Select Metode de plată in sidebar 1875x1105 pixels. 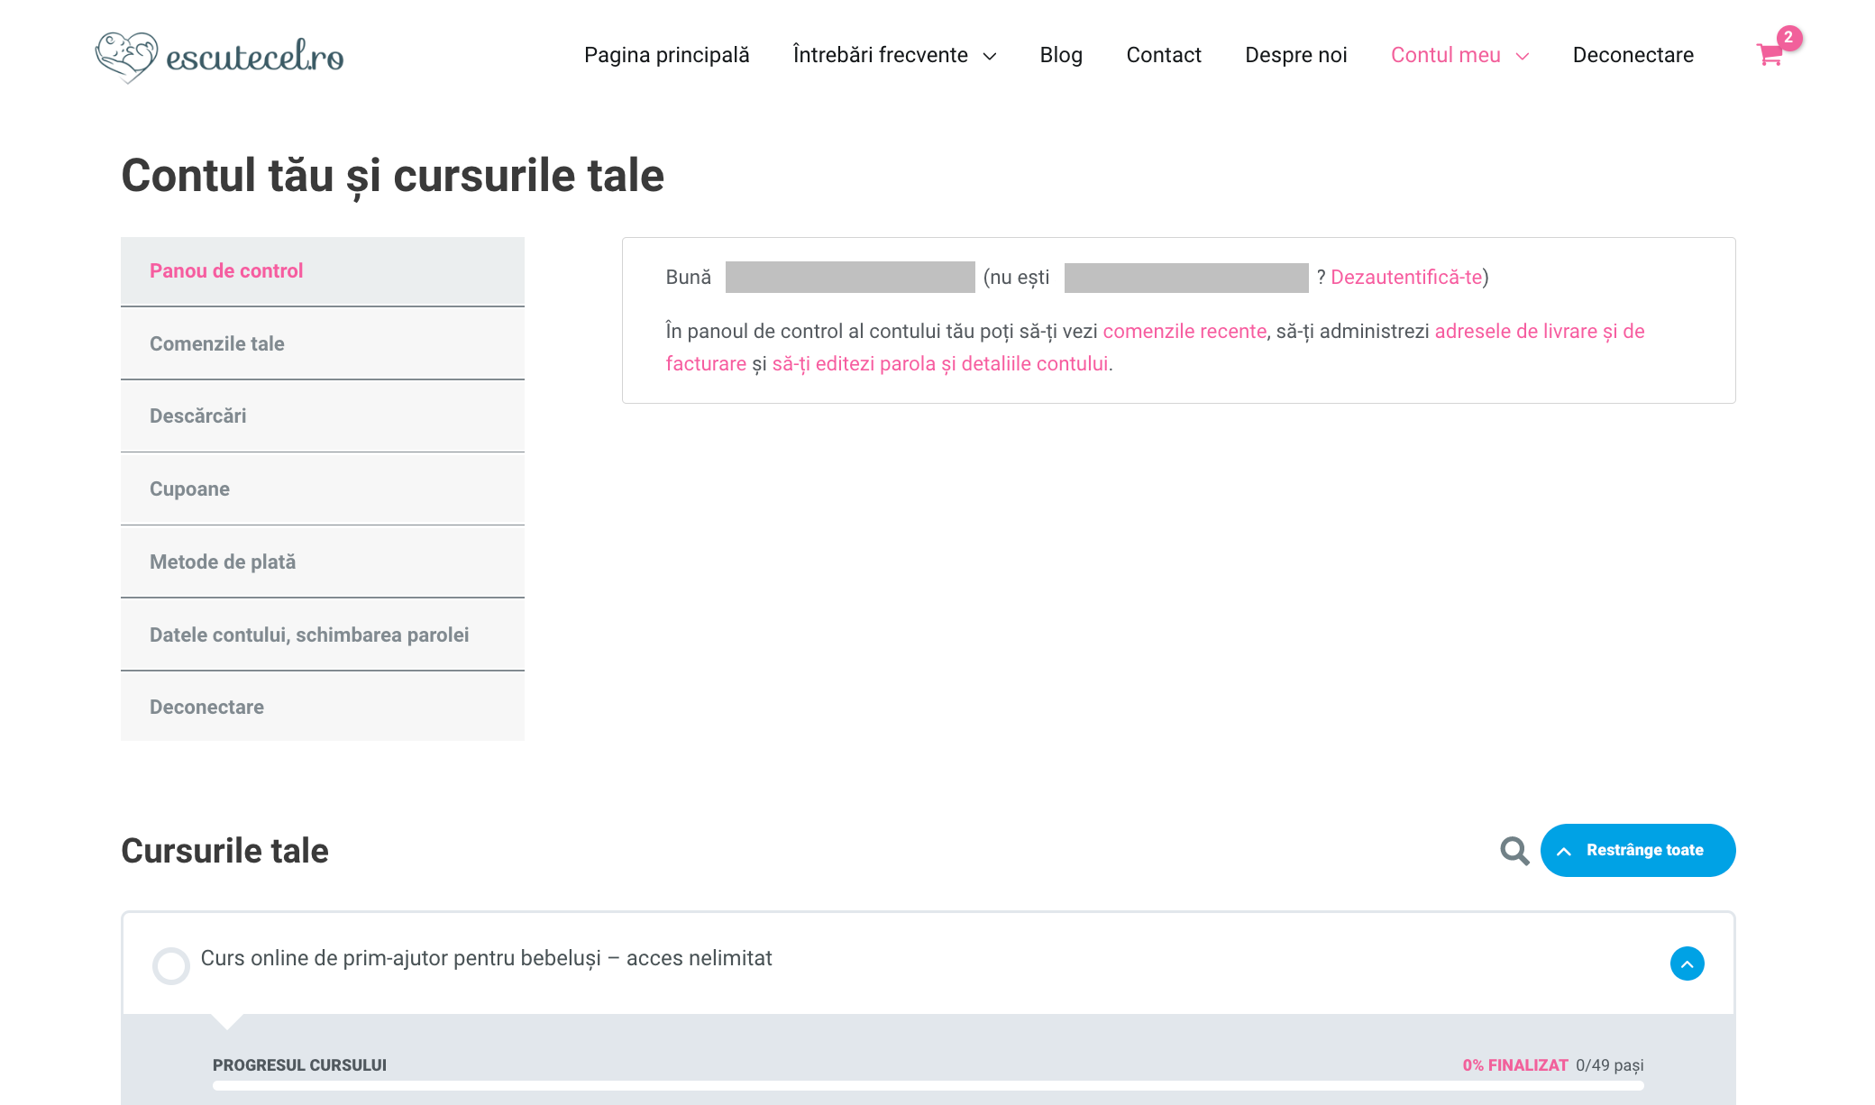[223, 562]
